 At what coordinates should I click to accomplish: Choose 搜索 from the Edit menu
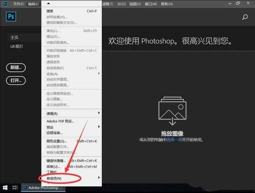[50, 11]
